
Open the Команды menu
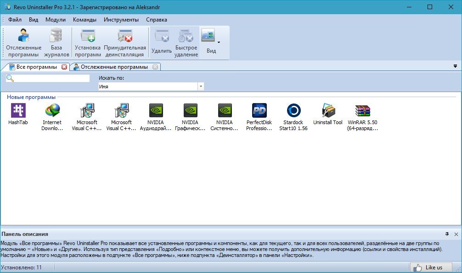85,20
